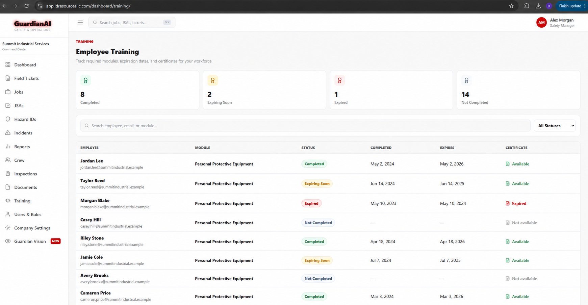Go back in browser history

click(4, 6)
